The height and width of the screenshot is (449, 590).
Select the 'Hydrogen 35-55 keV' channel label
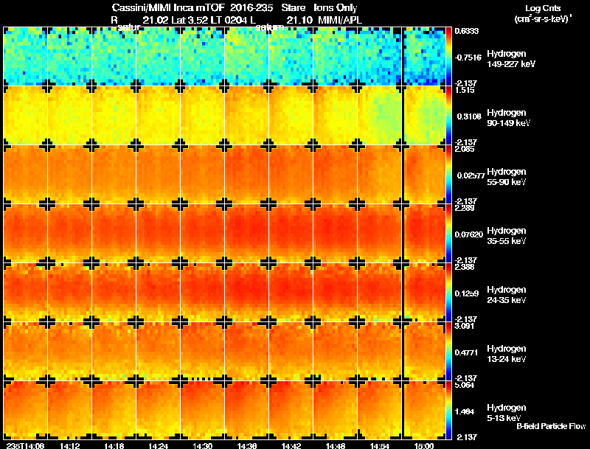(507, 236)
